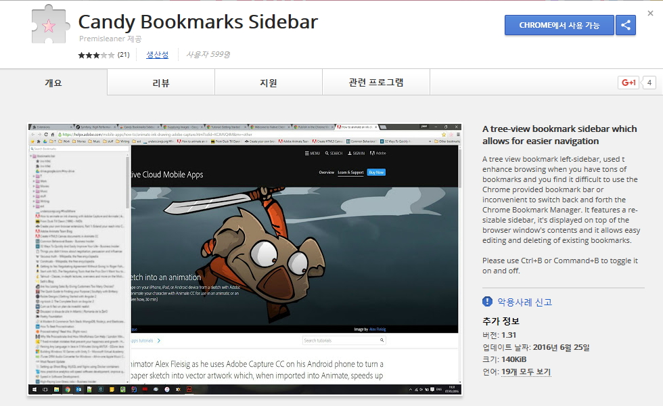The width and height of the screenshot is (663, 406).
Task: Click the Candy Bookmarks puzzle-piece extension icon
Action: [49, 27]
